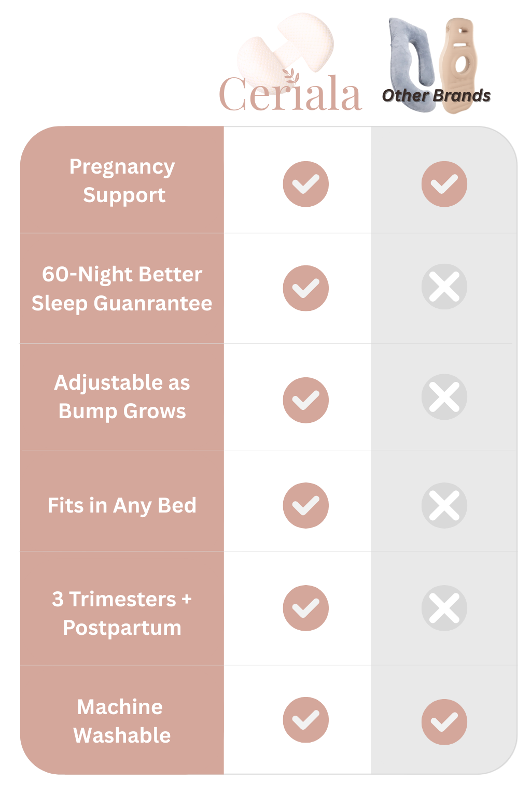This screenshot has height=796, width=531.
Task: Click Other Brands checkmark for Pregnancy Support
Action: [x=444, y=184]
